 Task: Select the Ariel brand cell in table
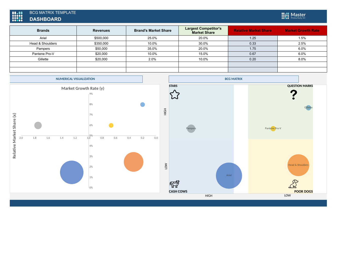pos(43,38)
